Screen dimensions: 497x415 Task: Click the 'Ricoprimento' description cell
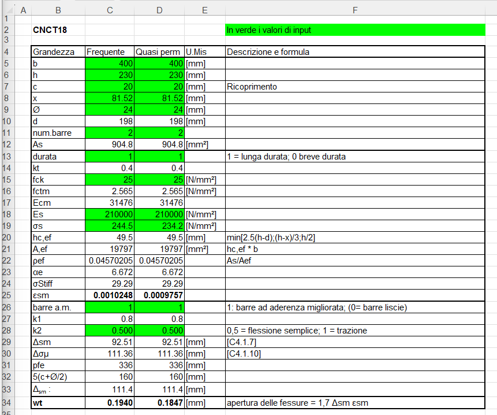point(354,87)
